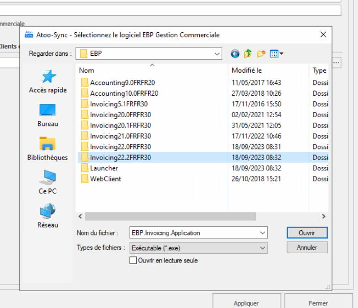Click the Atoo-Sync dialog title icon
The width and height of the screenshot is (358, 308).
[29, 34]
